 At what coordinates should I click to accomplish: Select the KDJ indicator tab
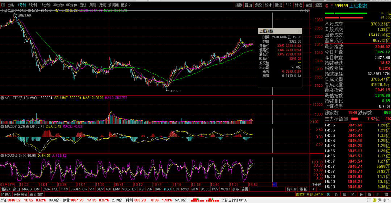point(167,189)
